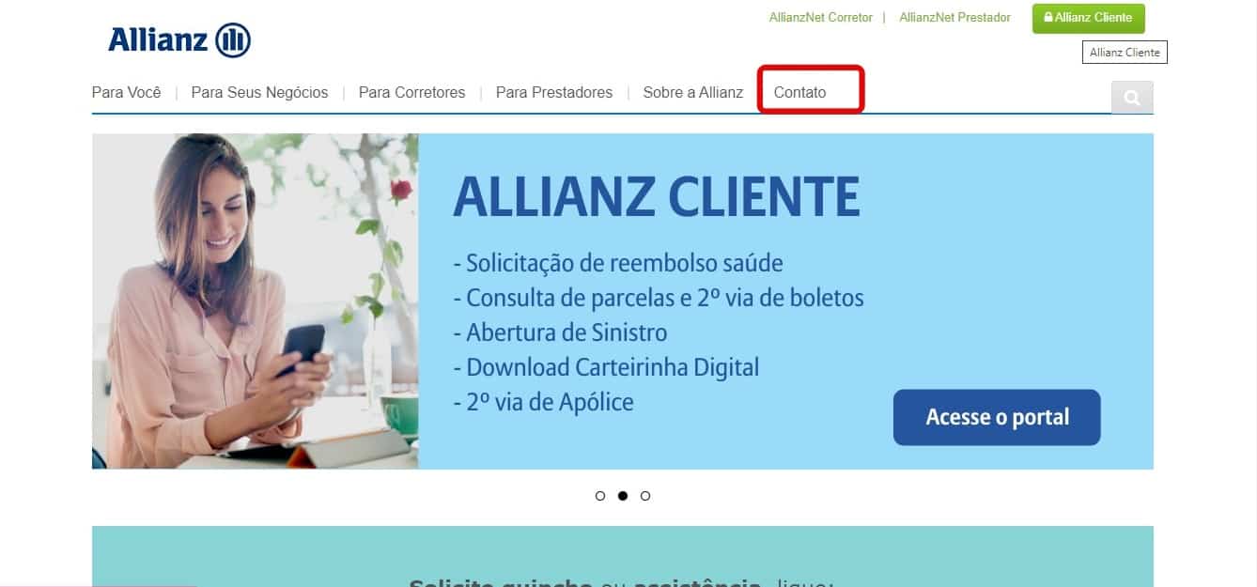Select the second carousel dot

pos(623,496)
